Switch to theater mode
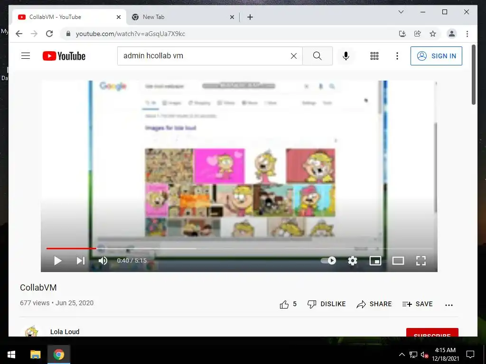 (x=398, y=261)
